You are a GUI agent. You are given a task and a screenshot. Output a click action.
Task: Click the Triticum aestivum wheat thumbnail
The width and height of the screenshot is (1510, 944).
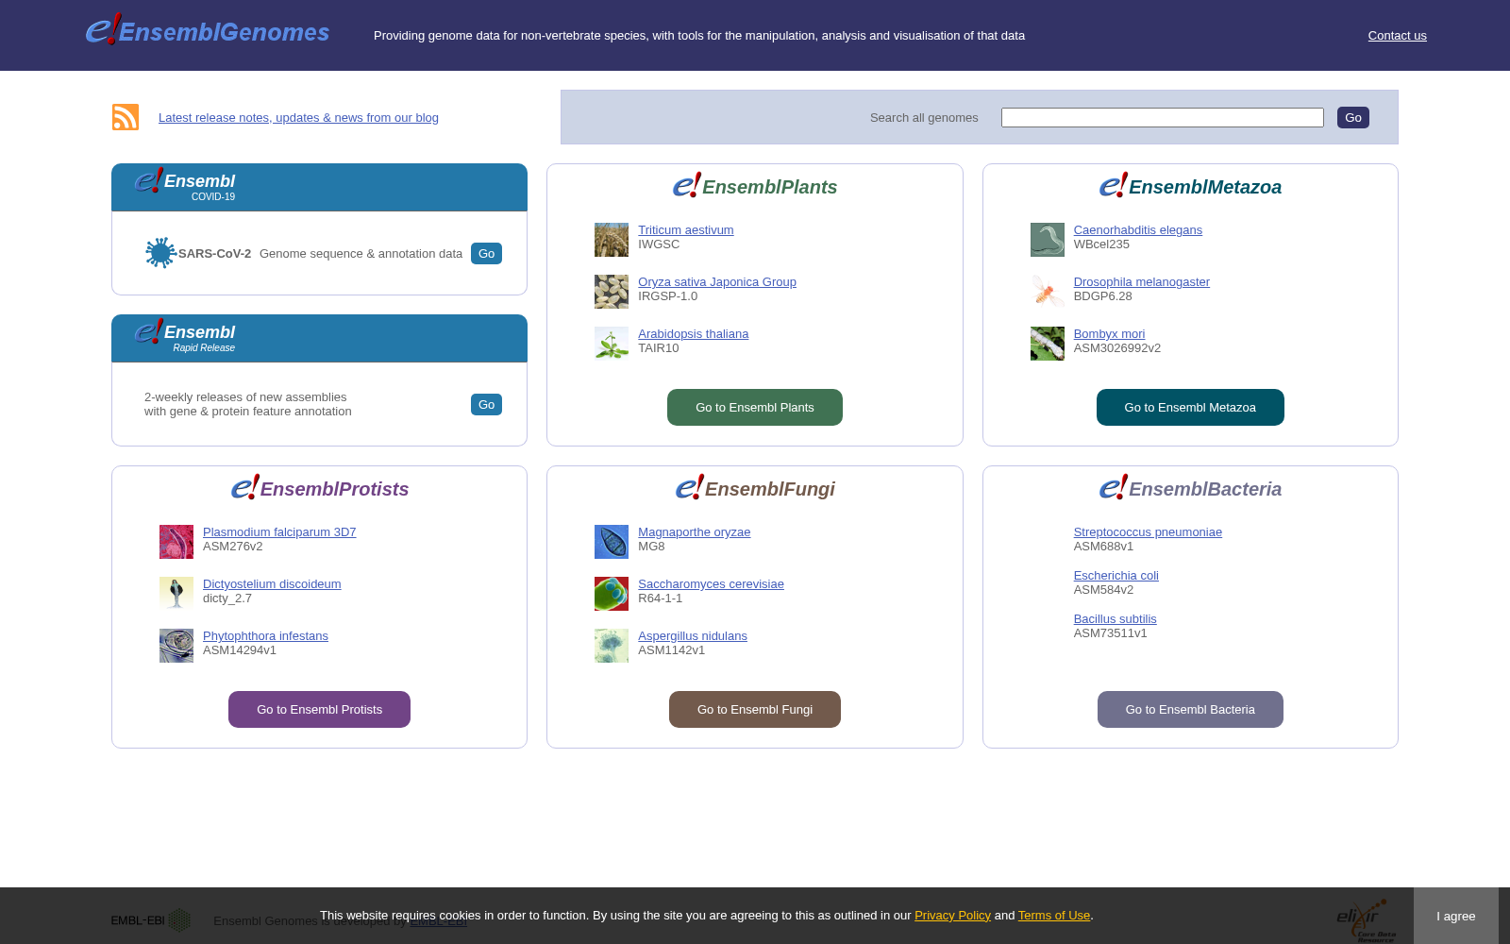point(612,240)
